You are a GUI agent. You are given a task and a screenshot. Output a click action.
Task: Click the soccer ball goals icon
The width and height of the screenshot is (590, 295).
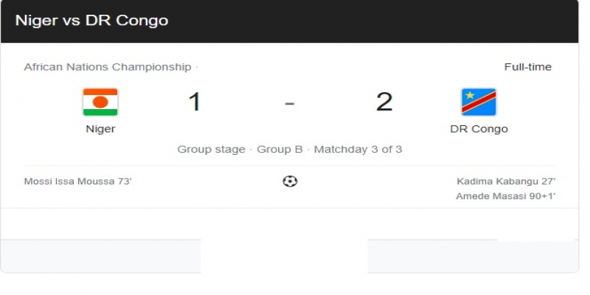[x=290, y=181]
